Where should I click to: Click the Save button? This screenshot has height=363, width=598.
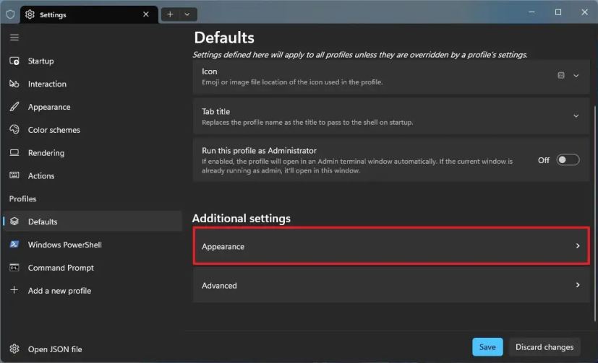(487, 347)
